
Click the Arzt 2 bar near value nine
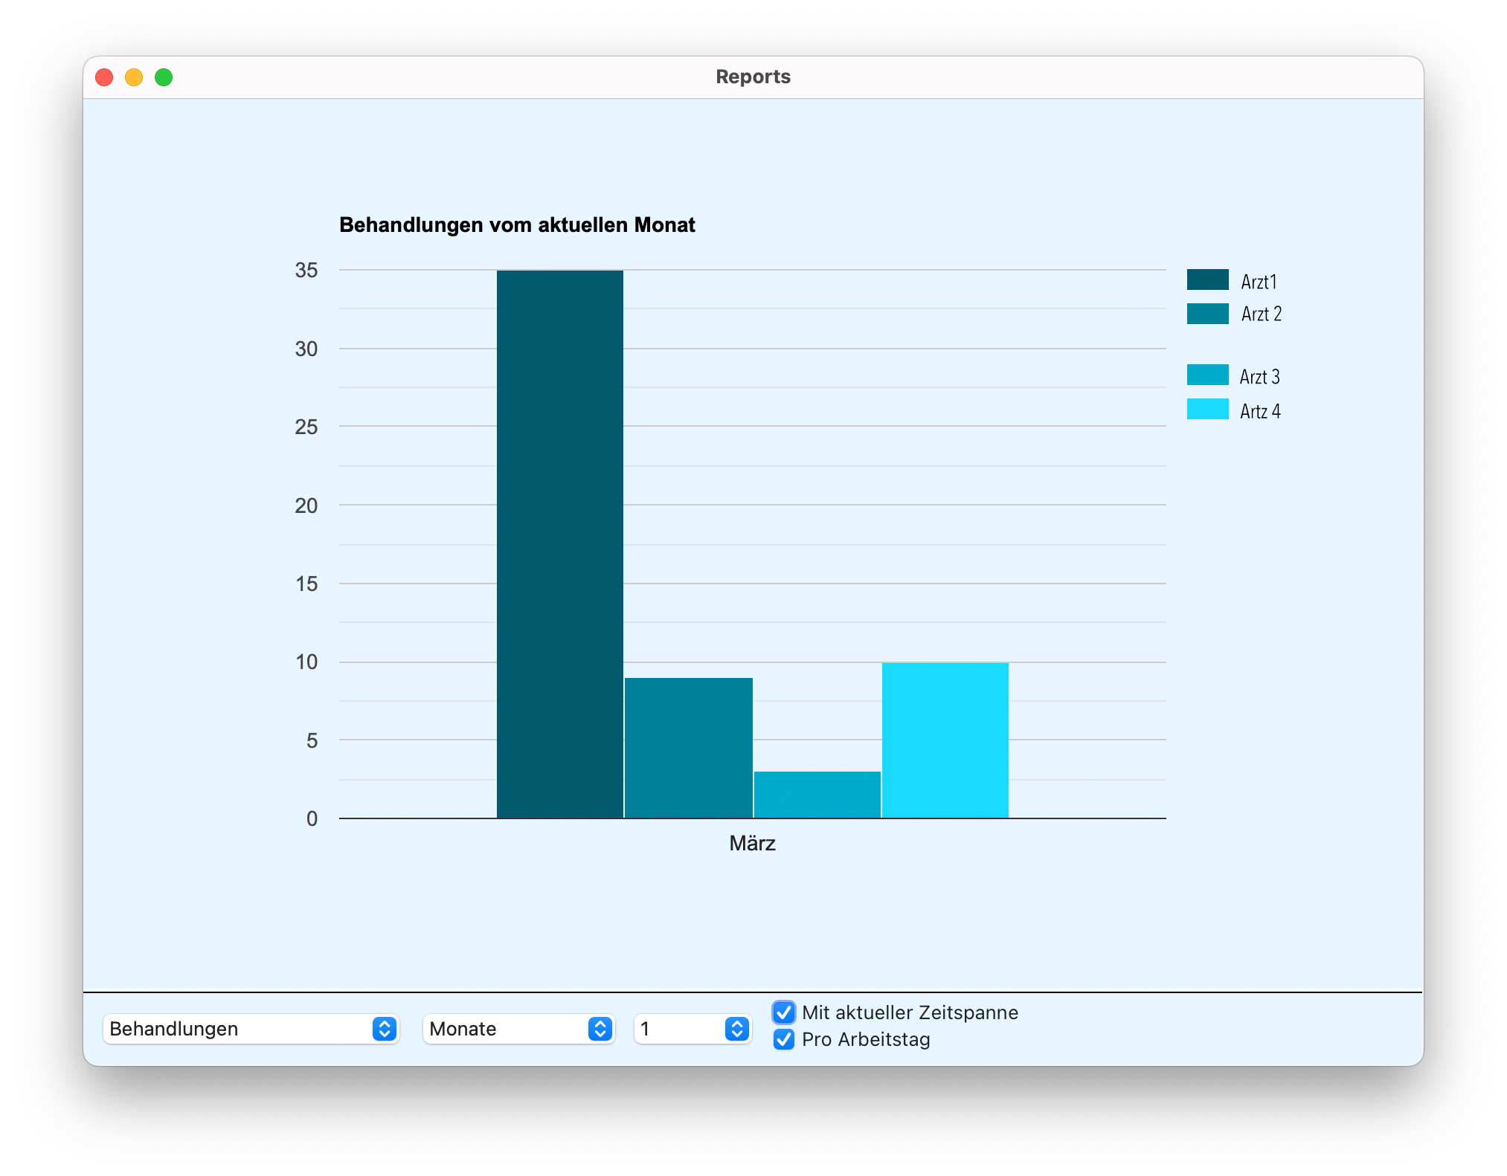[x=688, y=747]
